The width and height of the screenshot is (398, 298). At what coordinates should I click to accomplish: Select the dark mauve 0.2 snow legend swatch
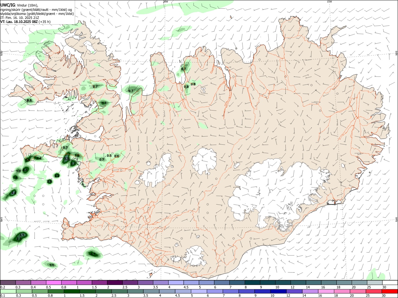8,283
